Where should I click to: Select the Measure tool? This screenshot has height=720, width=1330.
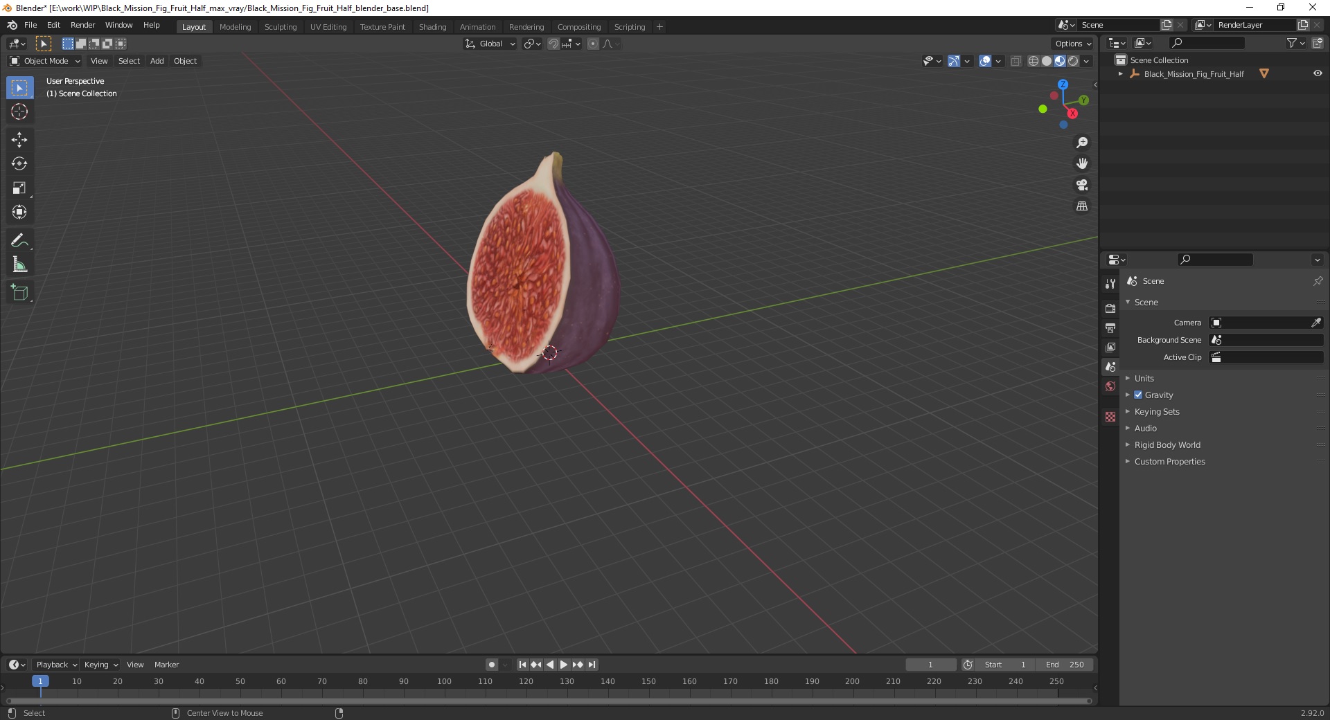pyautogui.click(x=19, y=265)
